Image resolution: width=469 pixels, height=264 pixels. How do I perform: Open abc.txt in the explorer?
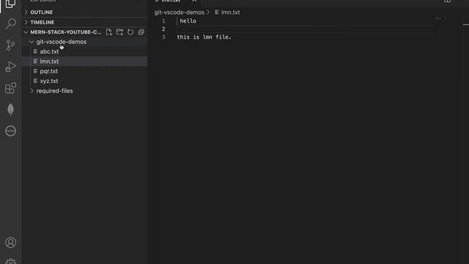pyautogui.click(x=85, y=51)
